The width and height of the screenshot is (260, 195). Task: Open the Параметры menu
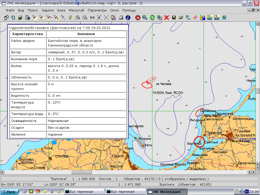[97, 10]
